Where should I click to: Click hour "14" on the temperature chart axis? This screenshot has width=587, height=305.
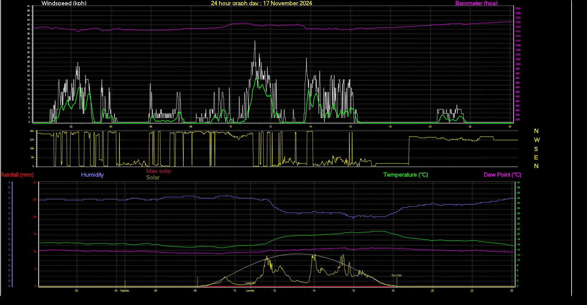(314, 291)
